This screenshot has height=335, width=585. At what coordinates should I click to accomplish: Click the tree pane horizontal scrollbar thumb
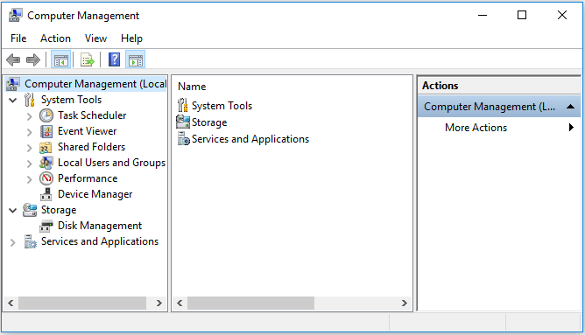click(82, 303)
